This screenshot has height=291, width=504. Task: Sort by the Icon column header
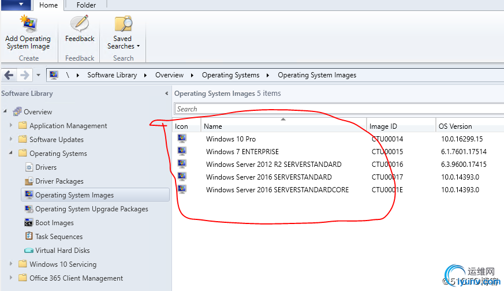[186, 126]
